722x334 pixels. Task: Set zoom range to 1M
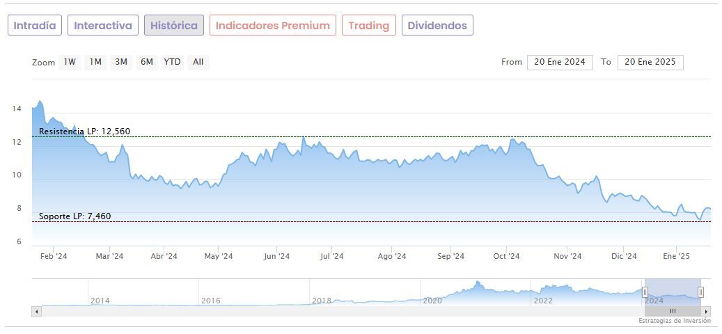pos(95,62)
